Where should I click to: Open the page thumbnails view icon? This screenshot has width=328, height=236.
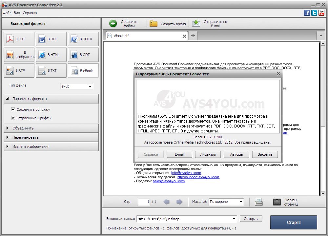(277, 202)
